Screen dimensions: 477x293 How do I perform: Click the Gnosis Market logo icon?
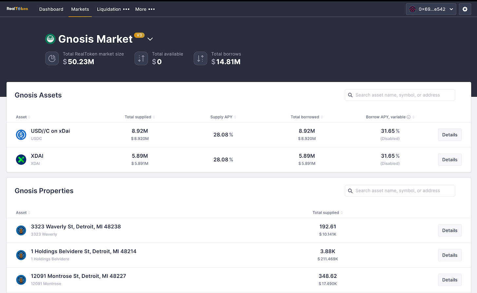tap(50, 39)
